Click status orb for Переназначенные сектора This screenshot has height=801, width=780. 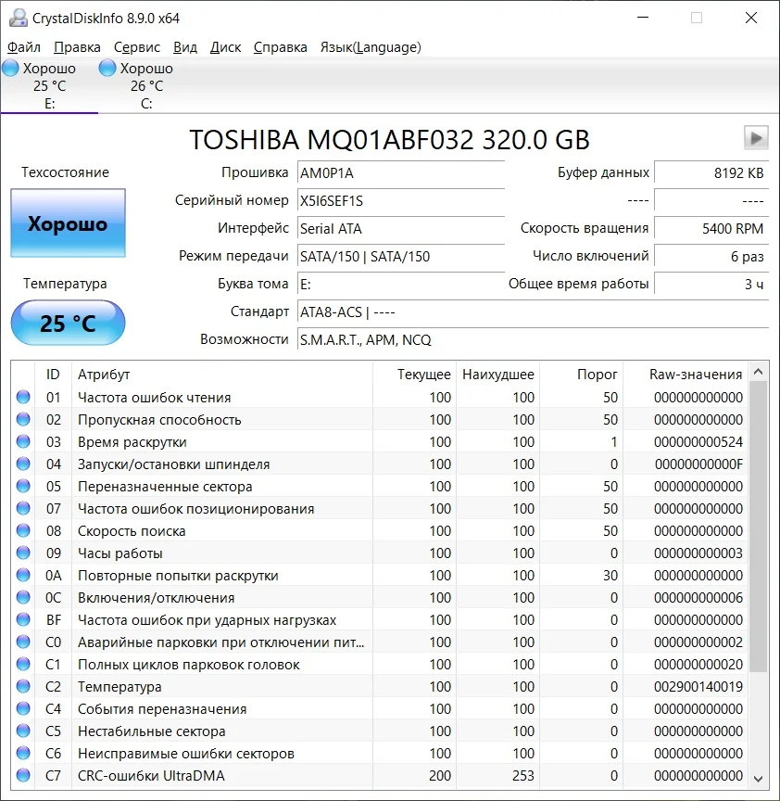pos(23,486)
